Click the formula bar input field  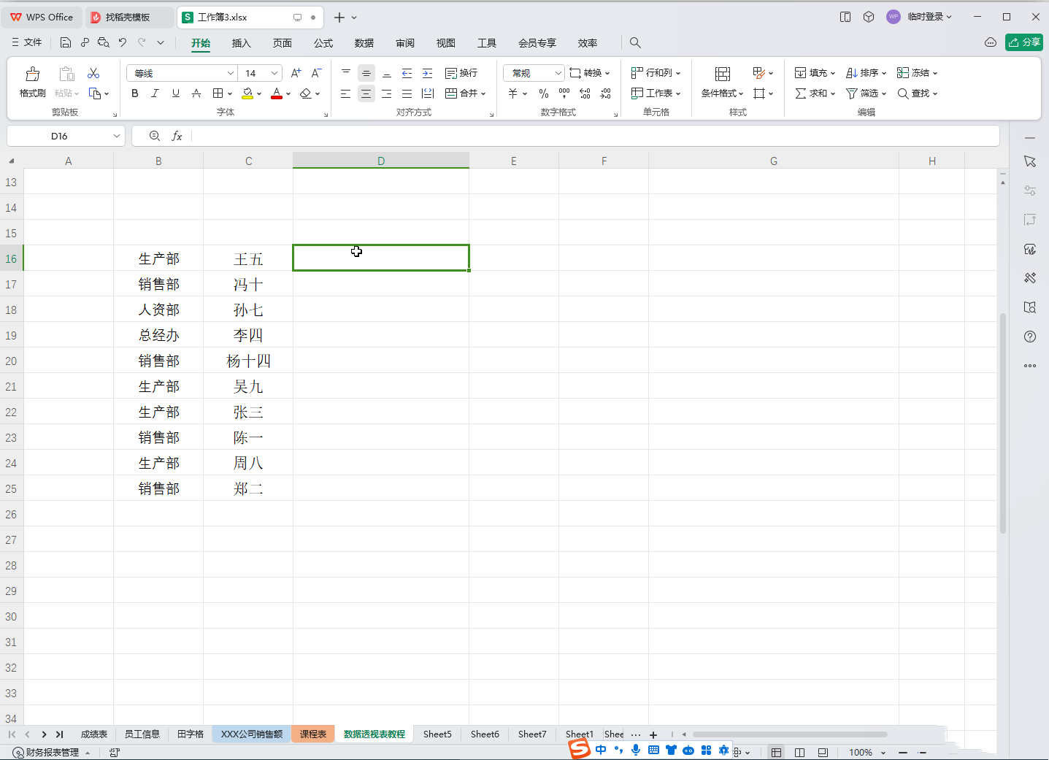pyautogui.click(x=594, y=136)
